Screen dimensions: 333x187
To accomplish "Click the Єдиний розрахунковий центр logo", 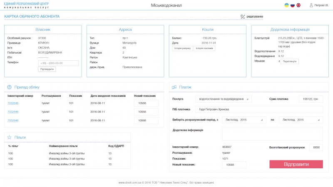I will tap(26, 5).
